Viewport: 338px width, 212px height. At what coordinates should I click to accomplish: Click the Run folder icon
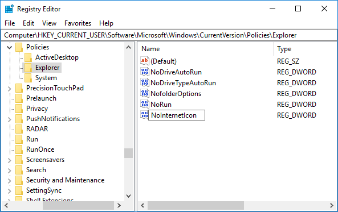19,139
